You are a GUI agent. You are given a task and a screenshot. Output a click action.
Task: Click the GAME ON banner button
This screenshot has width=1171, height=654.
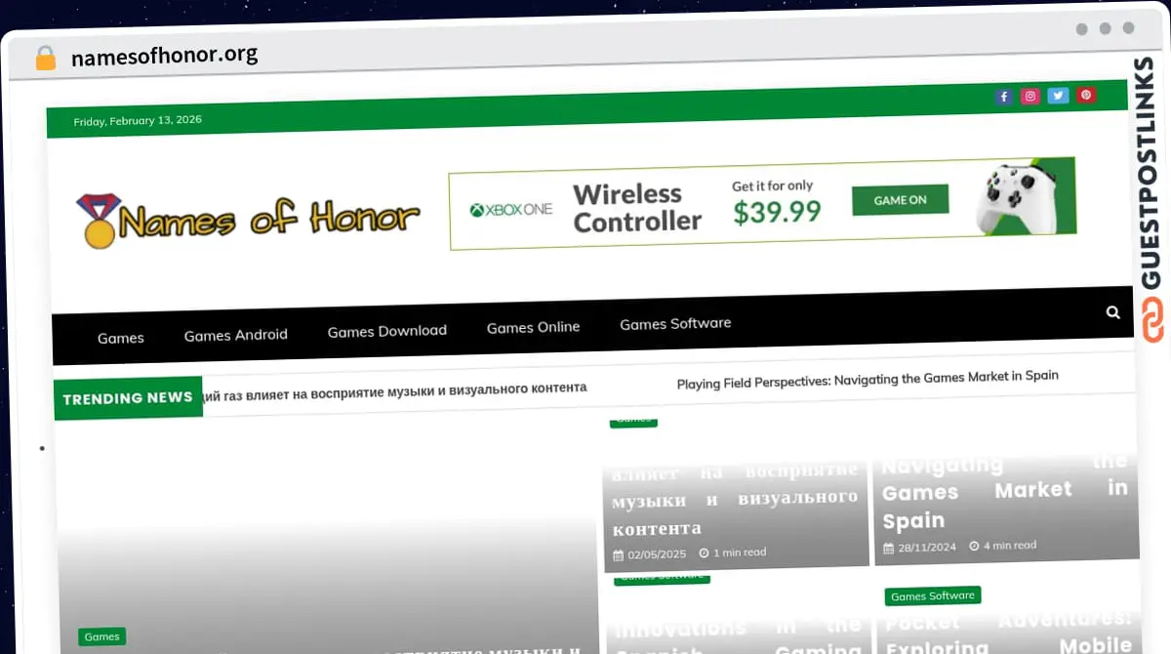click(x=900, y=200)
